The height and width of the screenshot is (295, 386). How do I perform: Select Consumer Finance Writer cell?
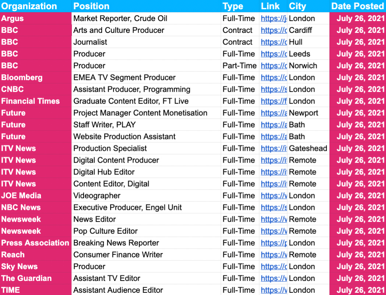(146, 255)
